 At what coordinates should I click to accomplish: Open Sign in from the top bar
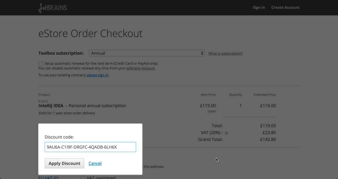pyautogui.click(x=259, y=7)
